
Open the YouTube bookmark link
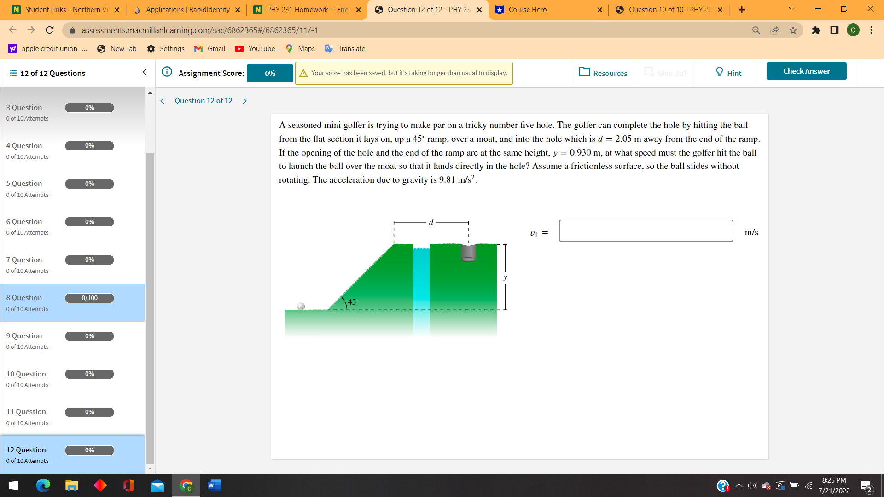255,49
